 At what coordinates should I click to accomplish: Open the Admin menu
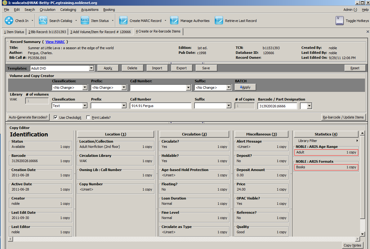click(350, 10)
